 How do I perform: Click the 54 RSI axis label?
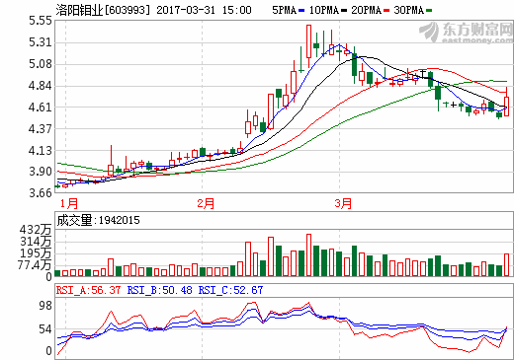point(45,329)
